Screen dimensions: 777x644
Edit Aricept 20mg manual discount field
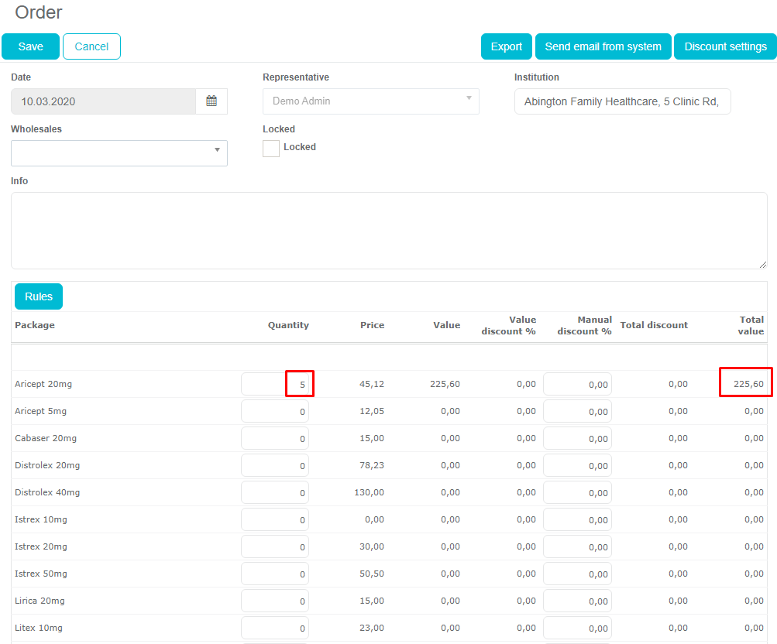(577, 384)
